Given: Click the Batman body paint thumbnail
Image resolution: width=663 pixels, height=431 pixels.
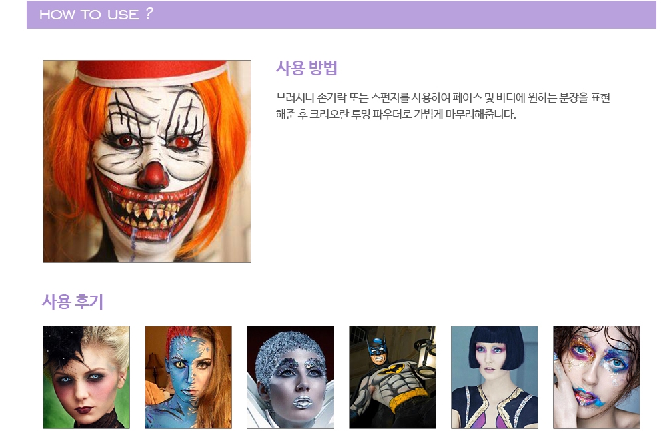Looking at the screenshot, I should point(392,376).
